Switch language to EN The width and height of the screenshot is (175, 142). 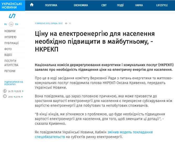(17, 24)
